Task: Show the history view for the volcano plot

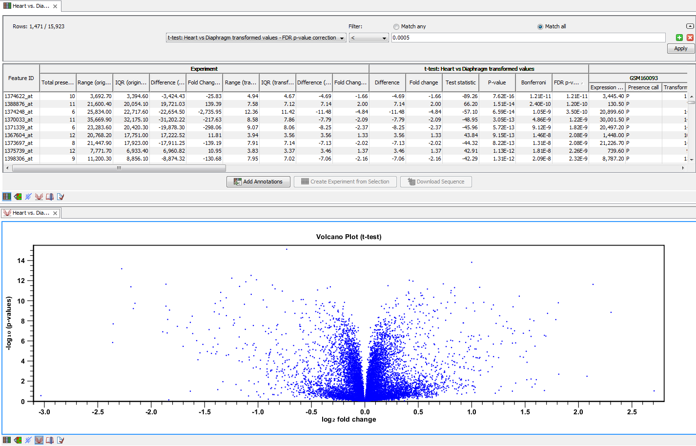Action: coord(50,440)
